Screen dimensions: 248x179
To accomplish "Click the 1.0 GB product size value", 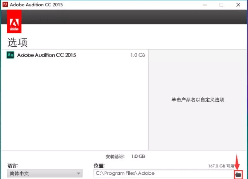I will tap(138, 55).
